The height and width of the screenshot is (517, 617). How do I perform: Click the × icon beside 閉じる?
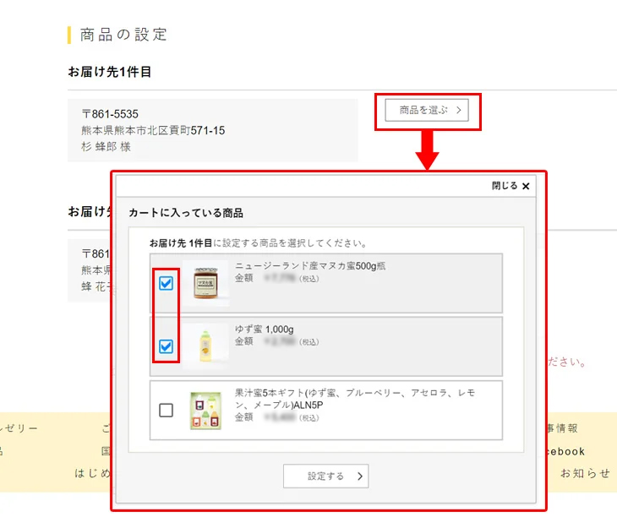point(526,186)
